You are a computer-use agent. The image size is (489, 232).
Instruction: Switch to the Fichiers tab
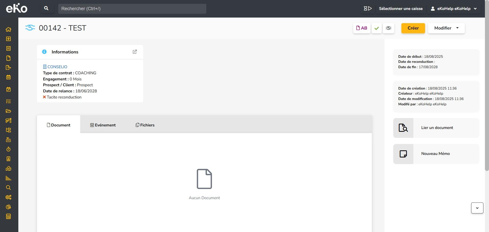pos(145,125)
